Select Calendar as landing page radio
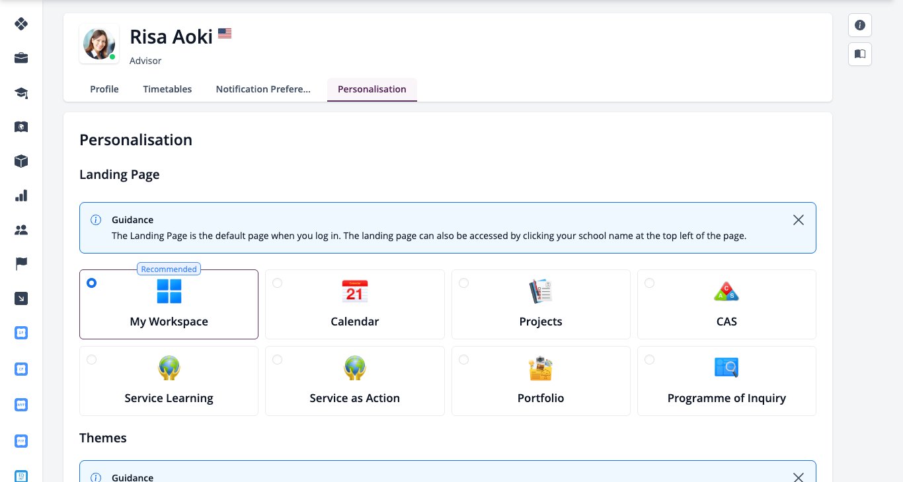 click(x=278, y=283)
